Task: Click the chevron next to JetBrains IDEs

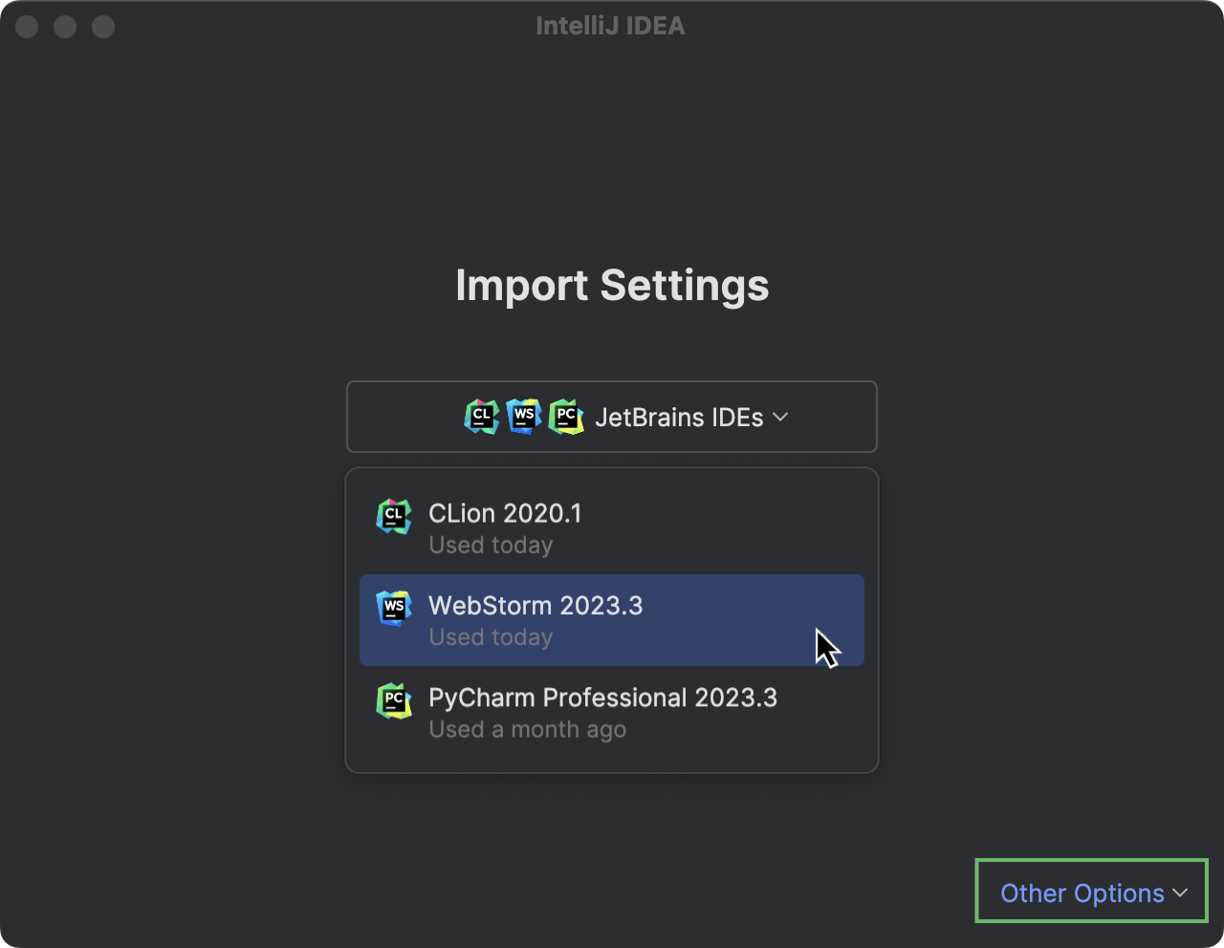Action: (x=779, y=417)
